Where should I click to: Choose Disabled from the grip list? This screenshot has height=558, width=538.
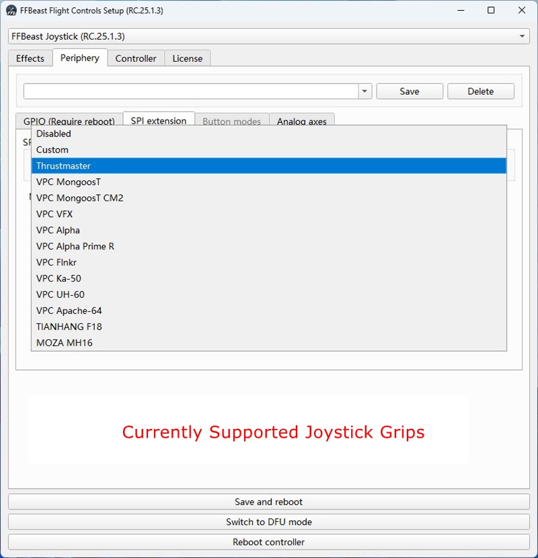click(x=54, y=134)
